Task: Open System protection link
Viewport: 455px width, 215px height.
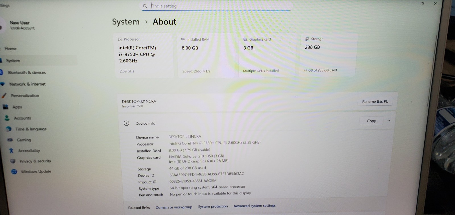Action: (x=213, y=206)
